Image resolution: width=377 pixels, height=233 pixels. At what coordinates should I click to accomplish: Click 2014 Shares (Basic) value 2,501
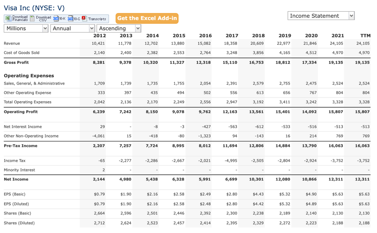pyautogui.click(x=152, y=213)
